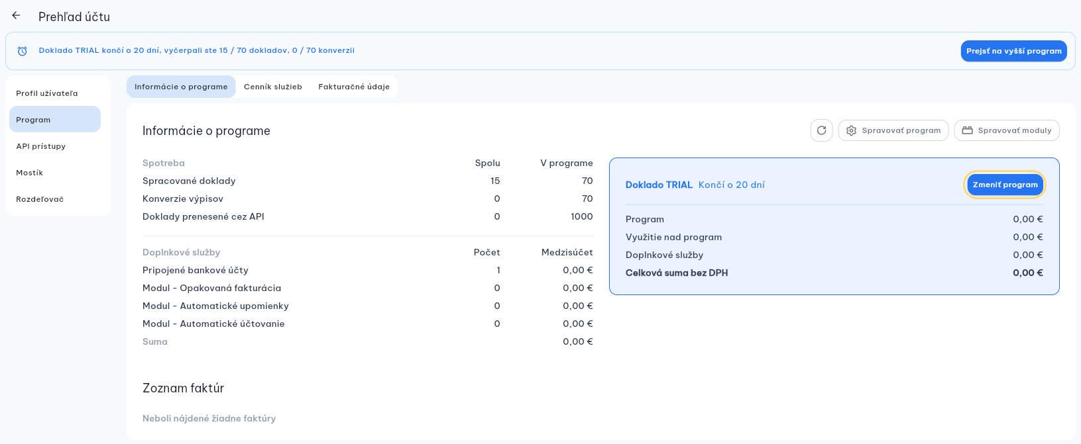Click the Pripojené bankové účty label

point(196,270)
